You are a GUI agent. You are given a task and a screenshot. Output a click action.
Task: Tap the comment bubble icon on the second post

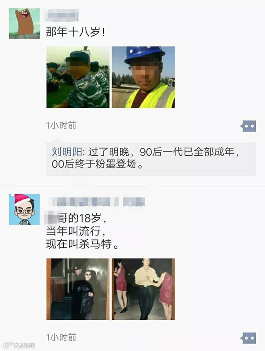[248, 338]
